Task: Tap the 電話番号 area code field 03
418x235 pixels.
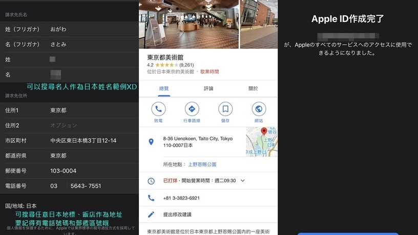Action: pyautogui.click(x=54, y=186)
